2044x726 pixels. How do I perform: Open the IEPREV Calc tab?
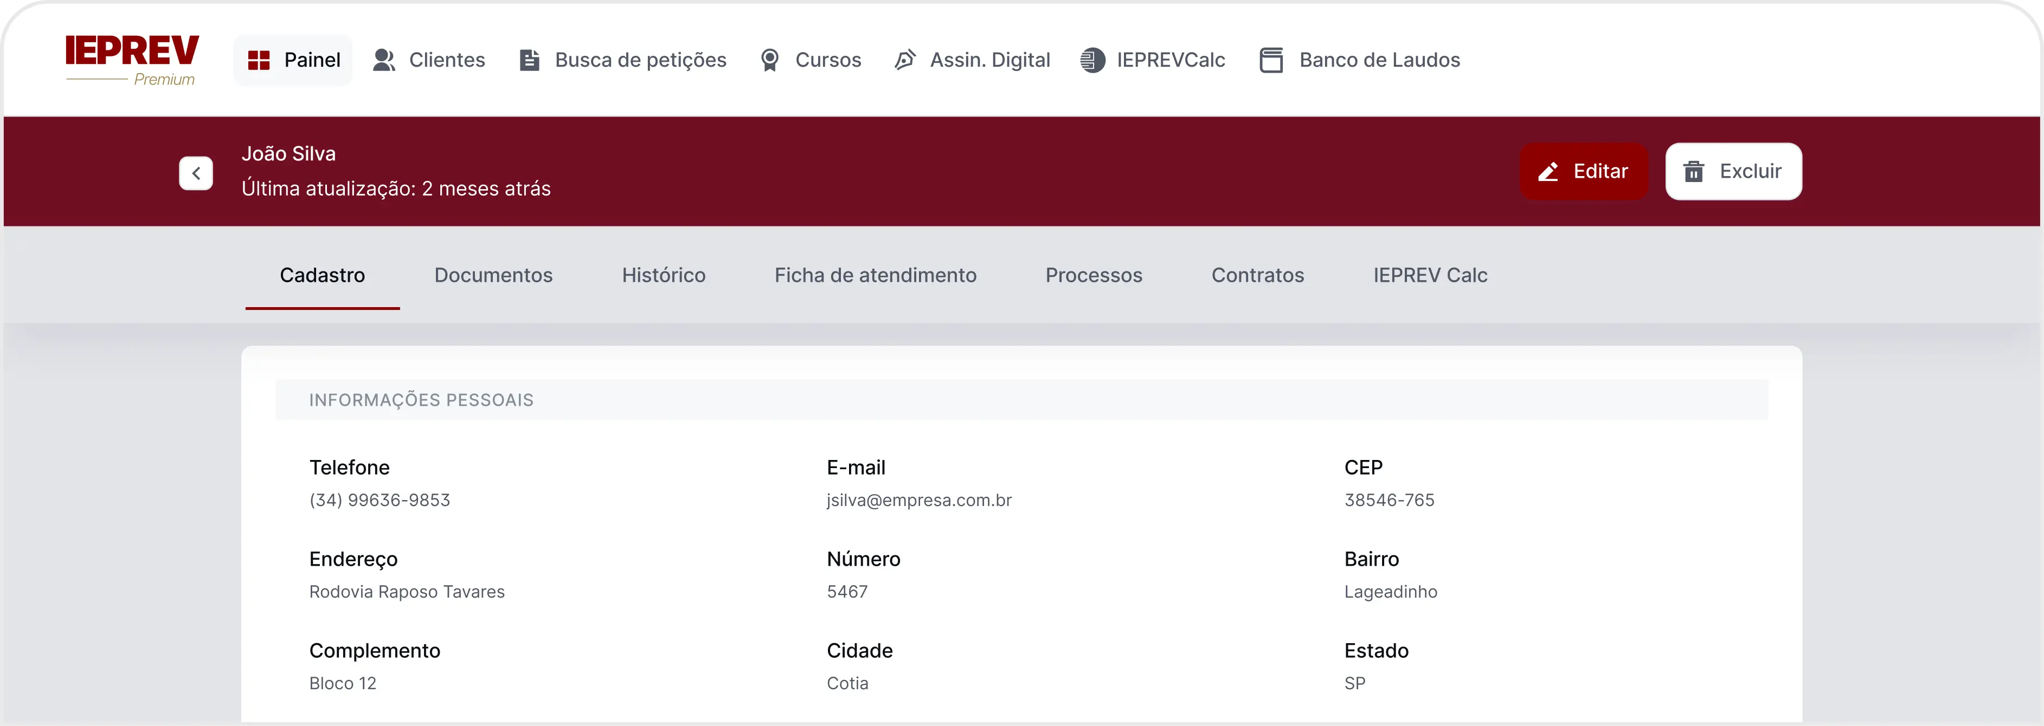coord(1430,275)
